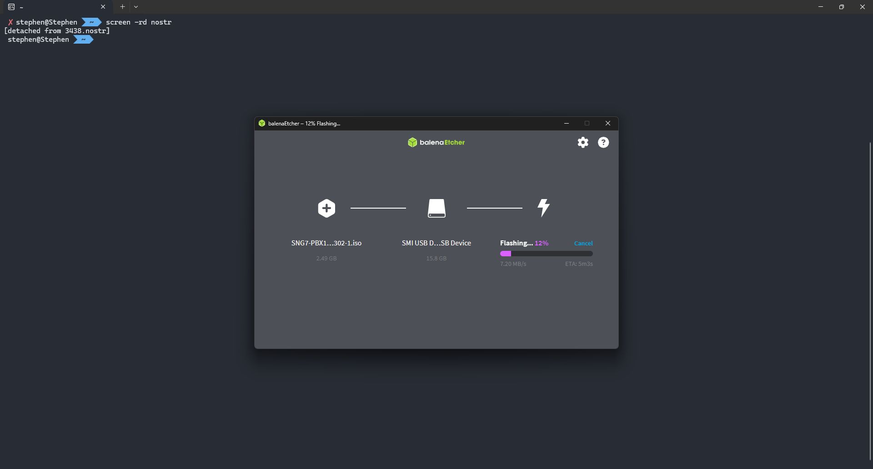Close the balenaEtcher window
Screen dimensions: 873x469
607,124
